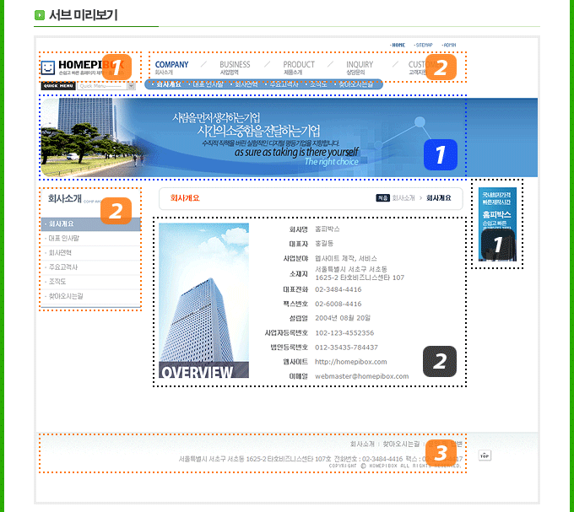
Task: Click the TOP scroll button icon
Action: (484, 455)
